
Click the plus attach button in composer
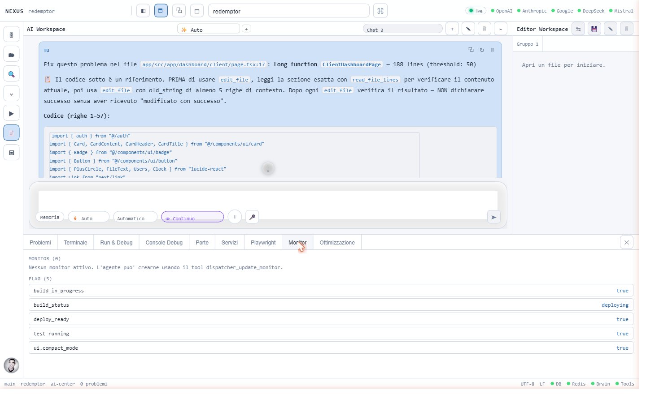235,217
